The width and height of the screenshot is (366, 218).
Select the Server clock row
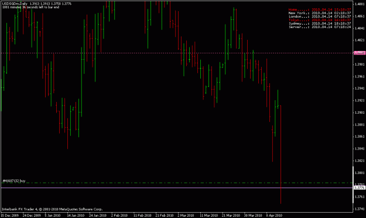(x=320, y=27)
